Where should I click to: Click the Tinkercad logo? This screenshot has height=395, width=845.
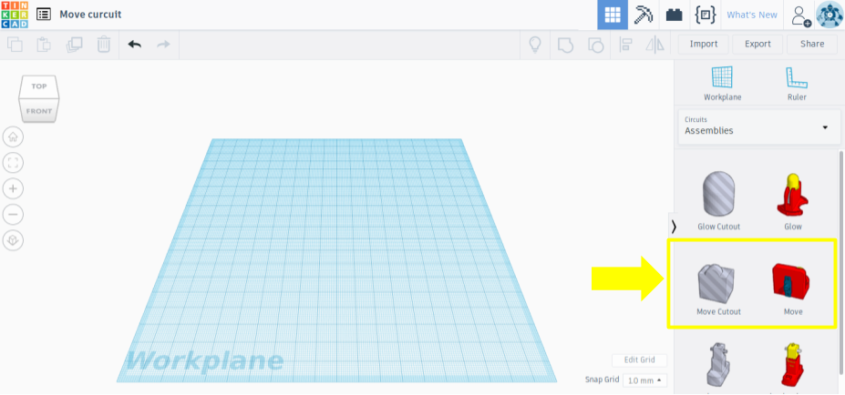tap(15, 15)
